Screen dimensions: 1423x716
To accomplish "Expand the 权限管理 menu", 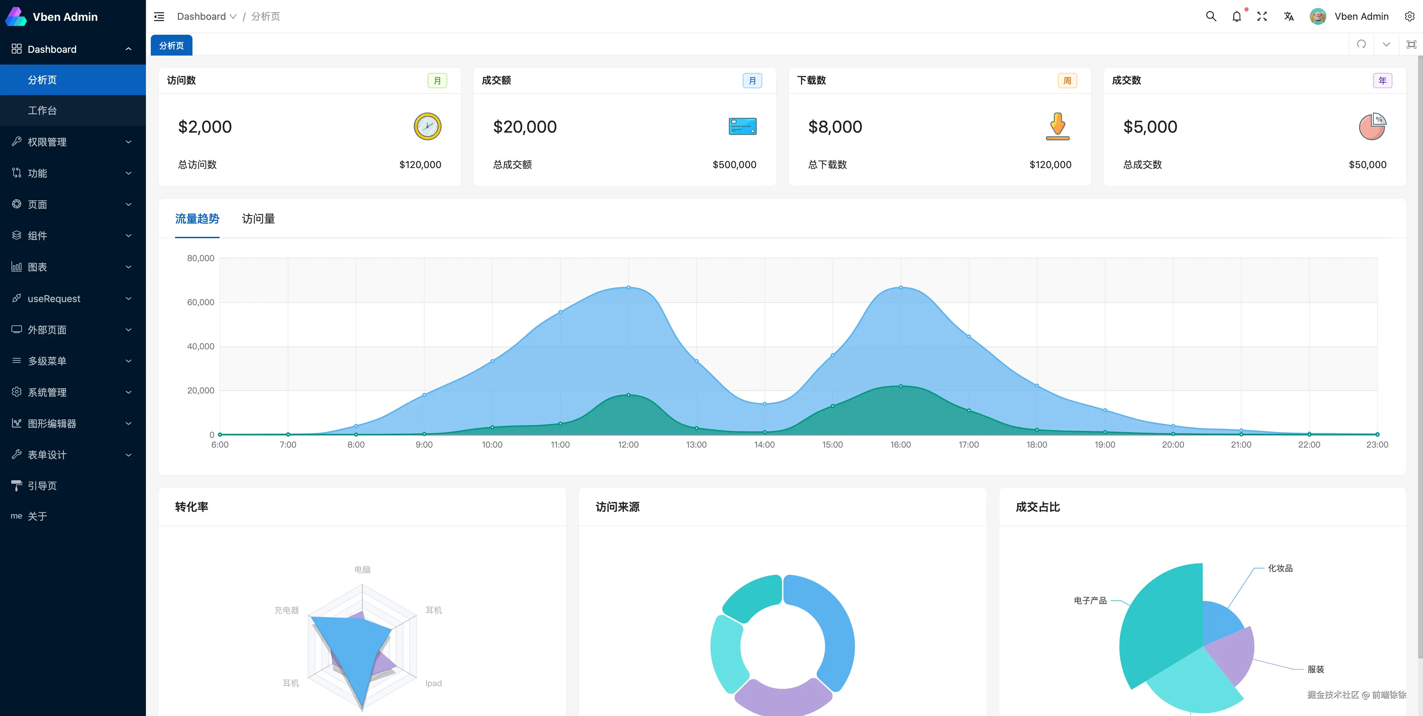I will [x=72, y=142].
